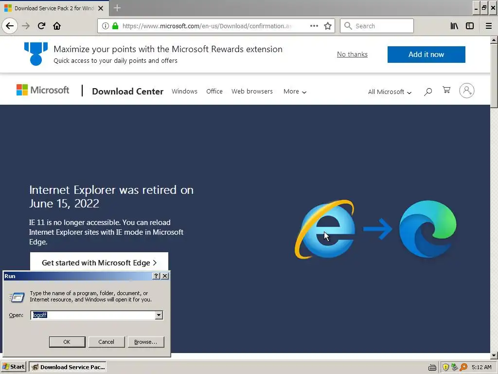Click the scrollbar down arrow
The image size is (498, 374).
click(x=494, y=356)
